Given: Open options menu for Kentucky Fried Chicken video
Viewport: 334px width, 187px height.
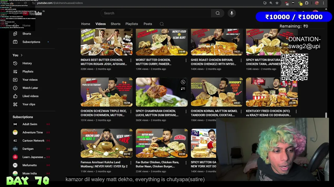Looking at the screenshot, I should tap(296, 111).
